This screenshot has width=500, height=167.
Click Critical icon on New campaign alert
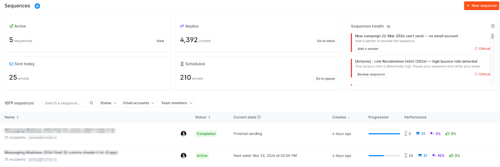476,49
